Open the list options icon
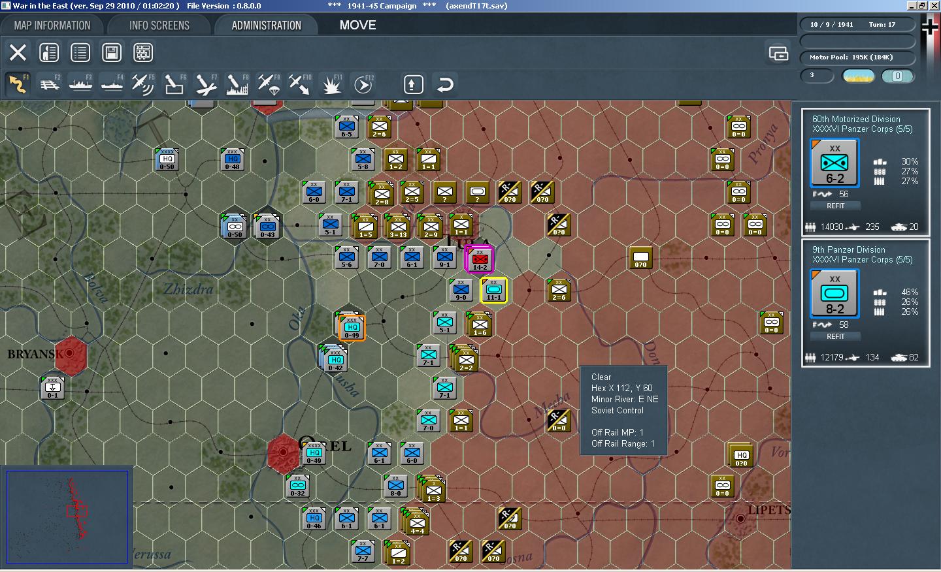 [x=80, y=52]
